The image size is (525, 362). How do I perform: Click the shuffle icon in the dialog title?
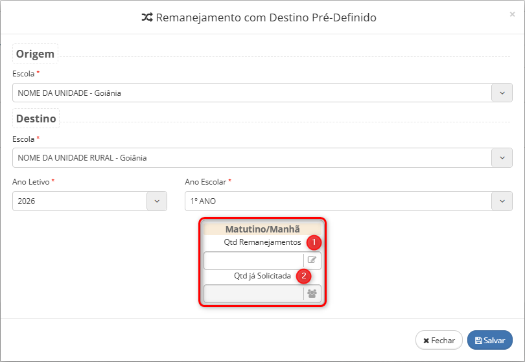[147, 17]
